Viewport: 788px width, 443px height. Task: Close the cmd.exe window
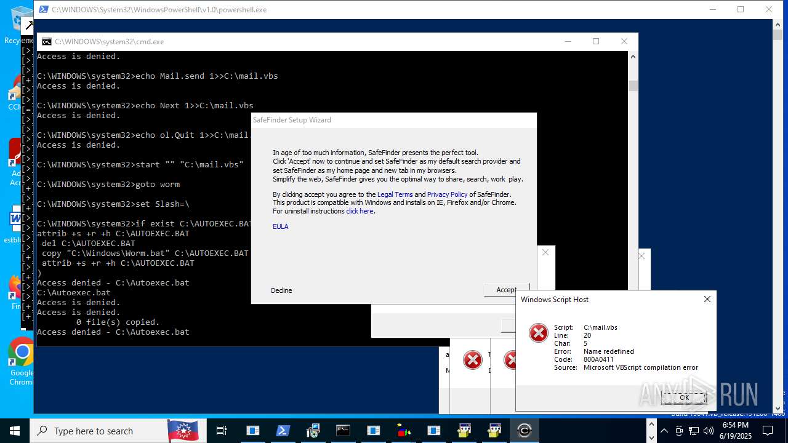coord(624,41)
